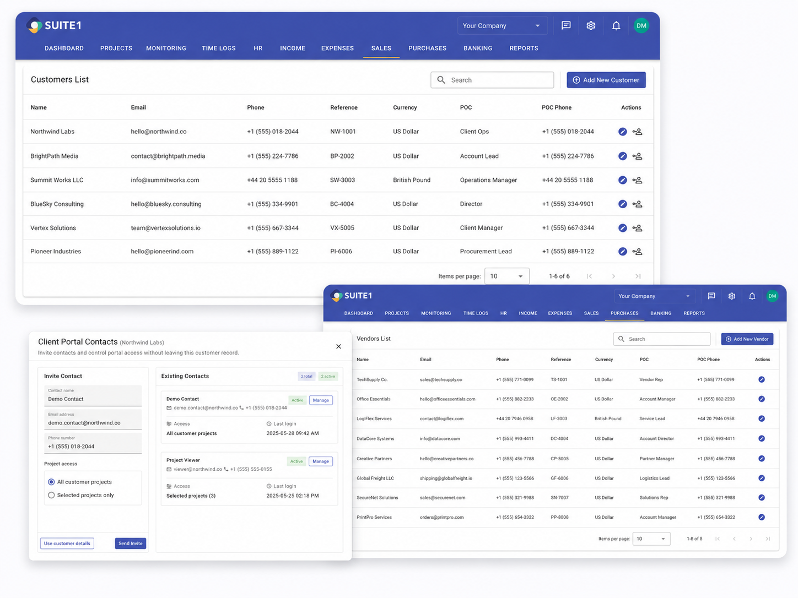This screenshot has width=798, height=598.
Task: Open messages icon in Customers window header
Action: click(566, 25)
